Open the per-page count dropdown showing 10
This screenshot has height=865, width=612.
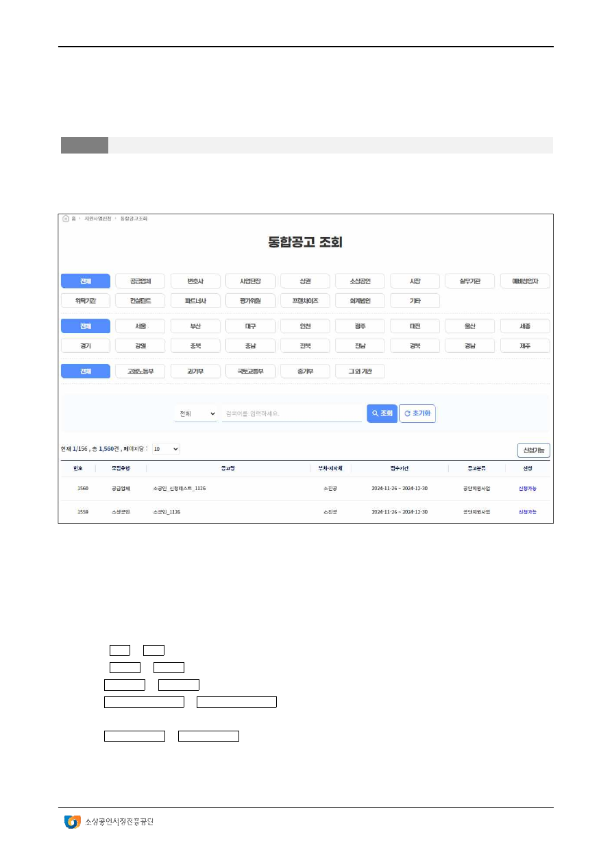[x=166, y=449]
